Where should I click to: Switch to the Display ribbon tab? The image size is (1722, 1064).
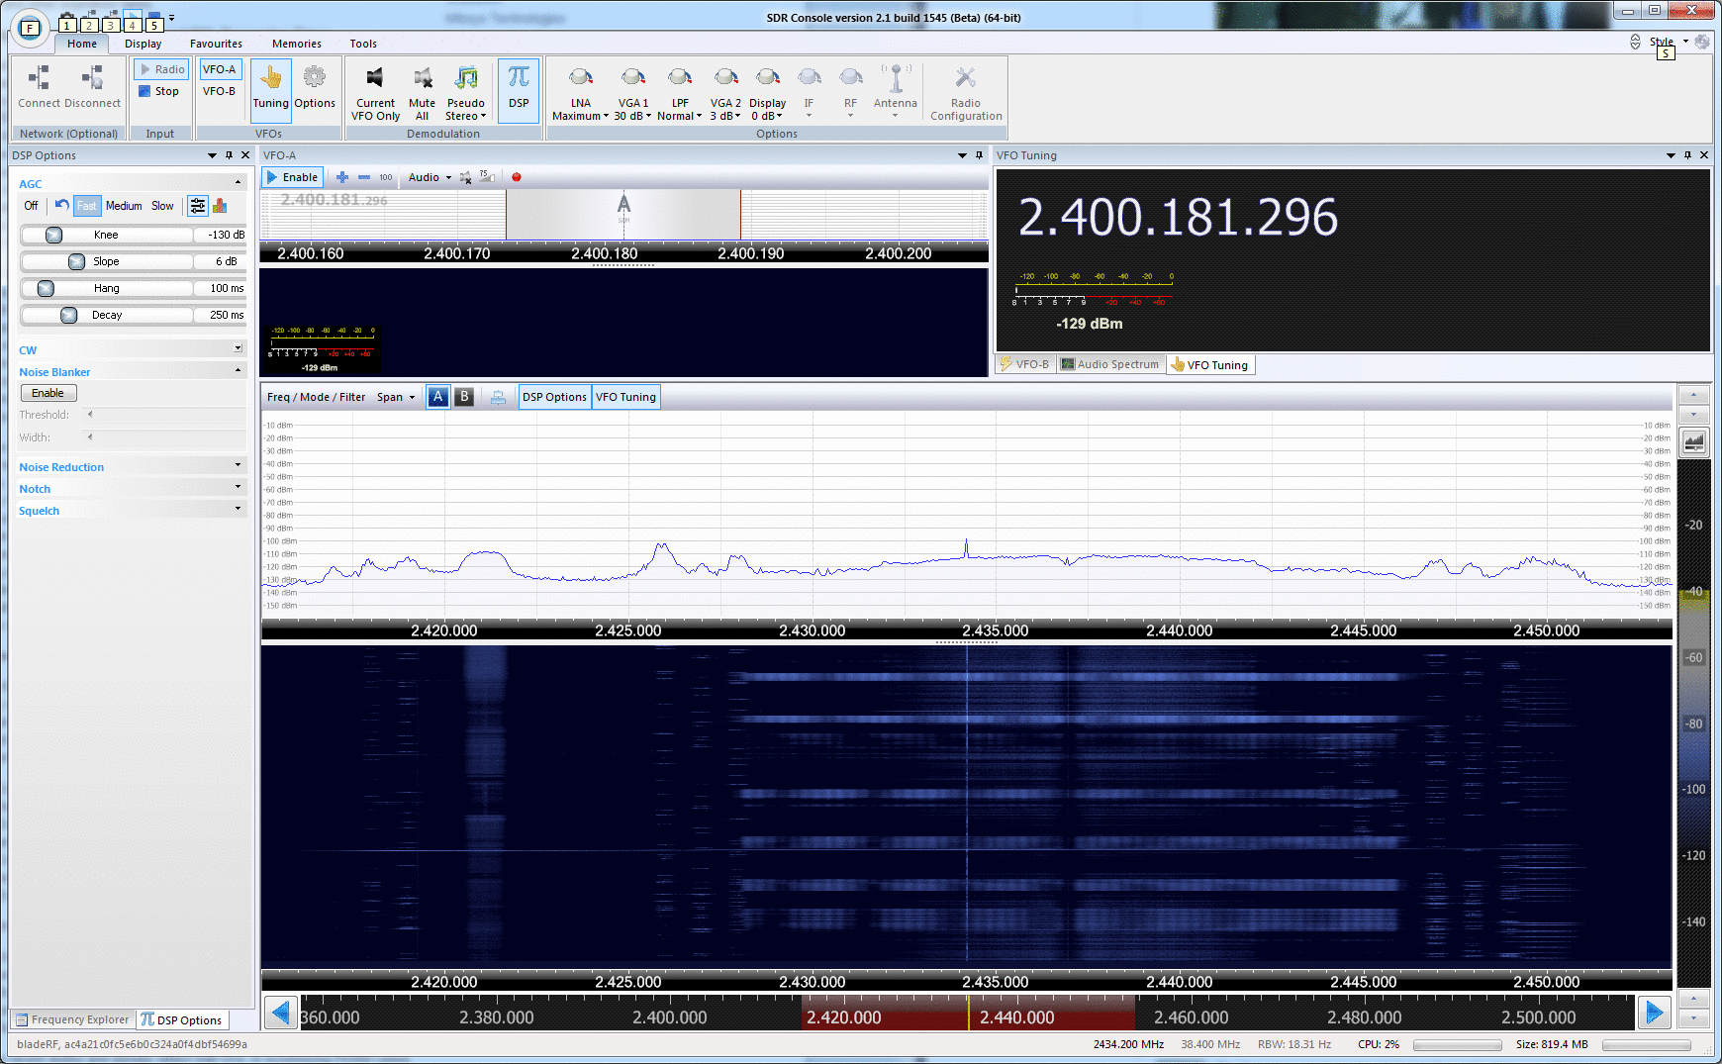pos(142,44)
